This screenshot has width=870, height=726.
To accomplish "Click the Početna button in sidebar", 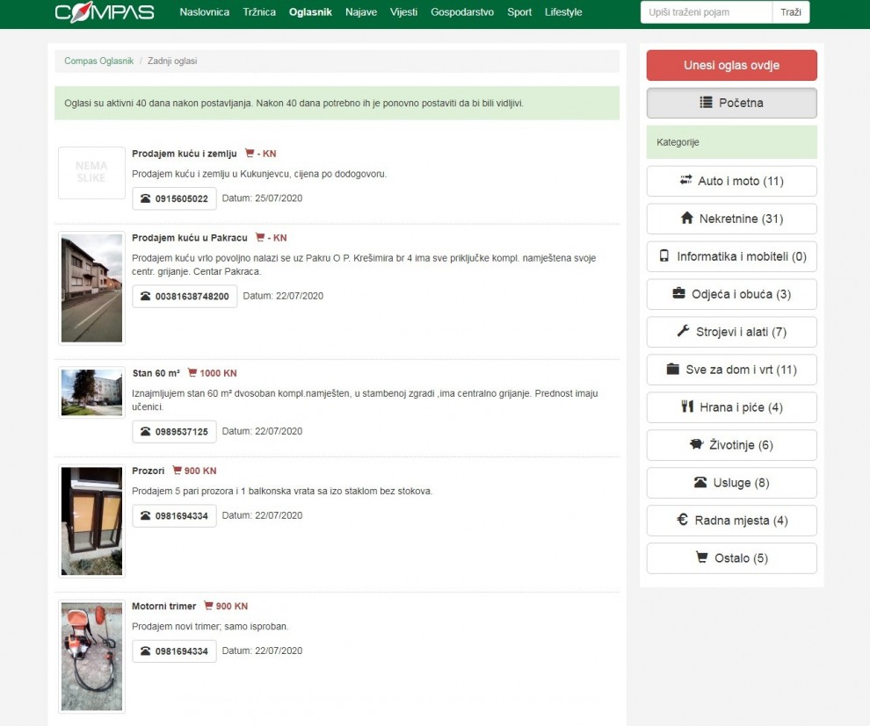I will 731,103.
